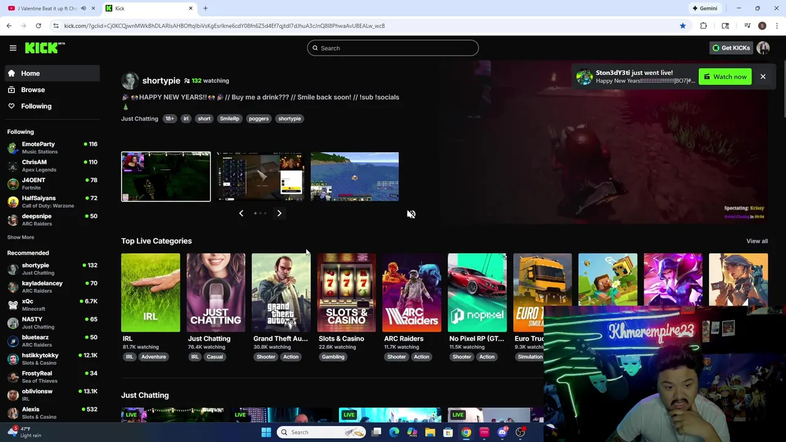
Task: Open the Chrome three-dot menu
Action: pos(777,26)
